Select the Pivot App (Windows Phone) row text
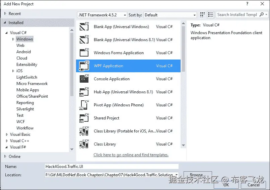The width and height of the screenshot is (270, 190). coord(119,105)
